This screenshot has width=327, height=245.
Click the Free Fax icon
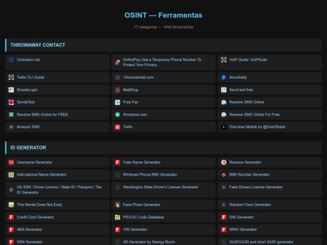coord(117,102)
